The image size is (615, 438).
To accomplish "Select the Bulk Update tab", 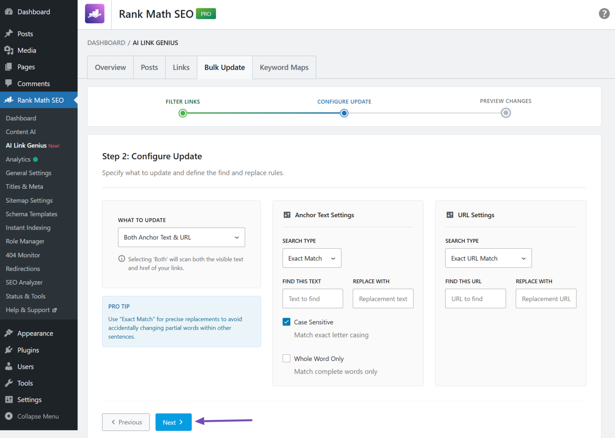I will pyautogui.click(x=224, y=67).
